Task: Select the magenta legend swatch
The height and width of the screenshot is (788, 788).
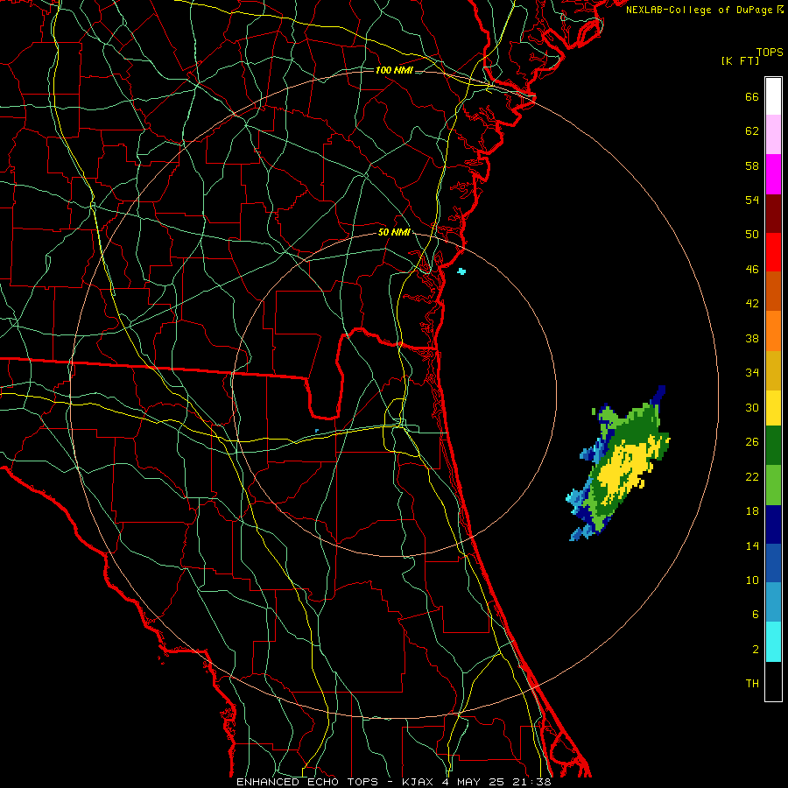Action: click(773, 174)
